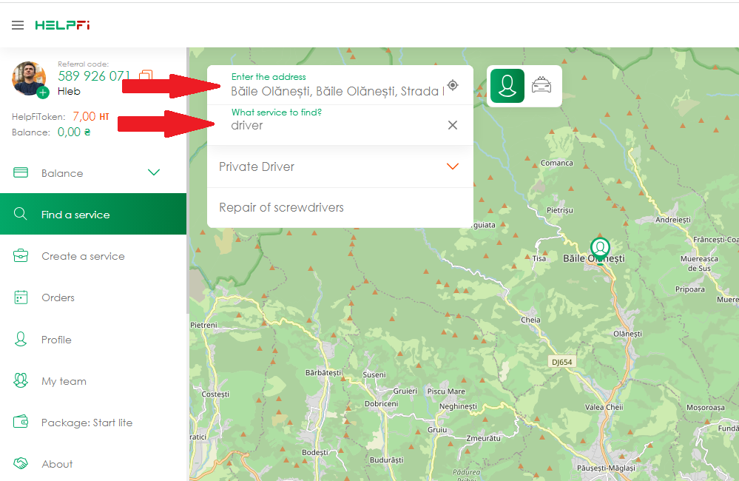View Package: Start lite details
The height and width of the screenshot is (481, 739).
(x=87, y=423)
